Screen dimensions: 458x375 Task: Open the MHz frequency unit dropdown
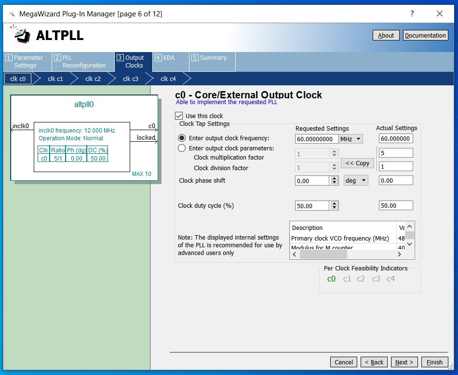(351, 139)
